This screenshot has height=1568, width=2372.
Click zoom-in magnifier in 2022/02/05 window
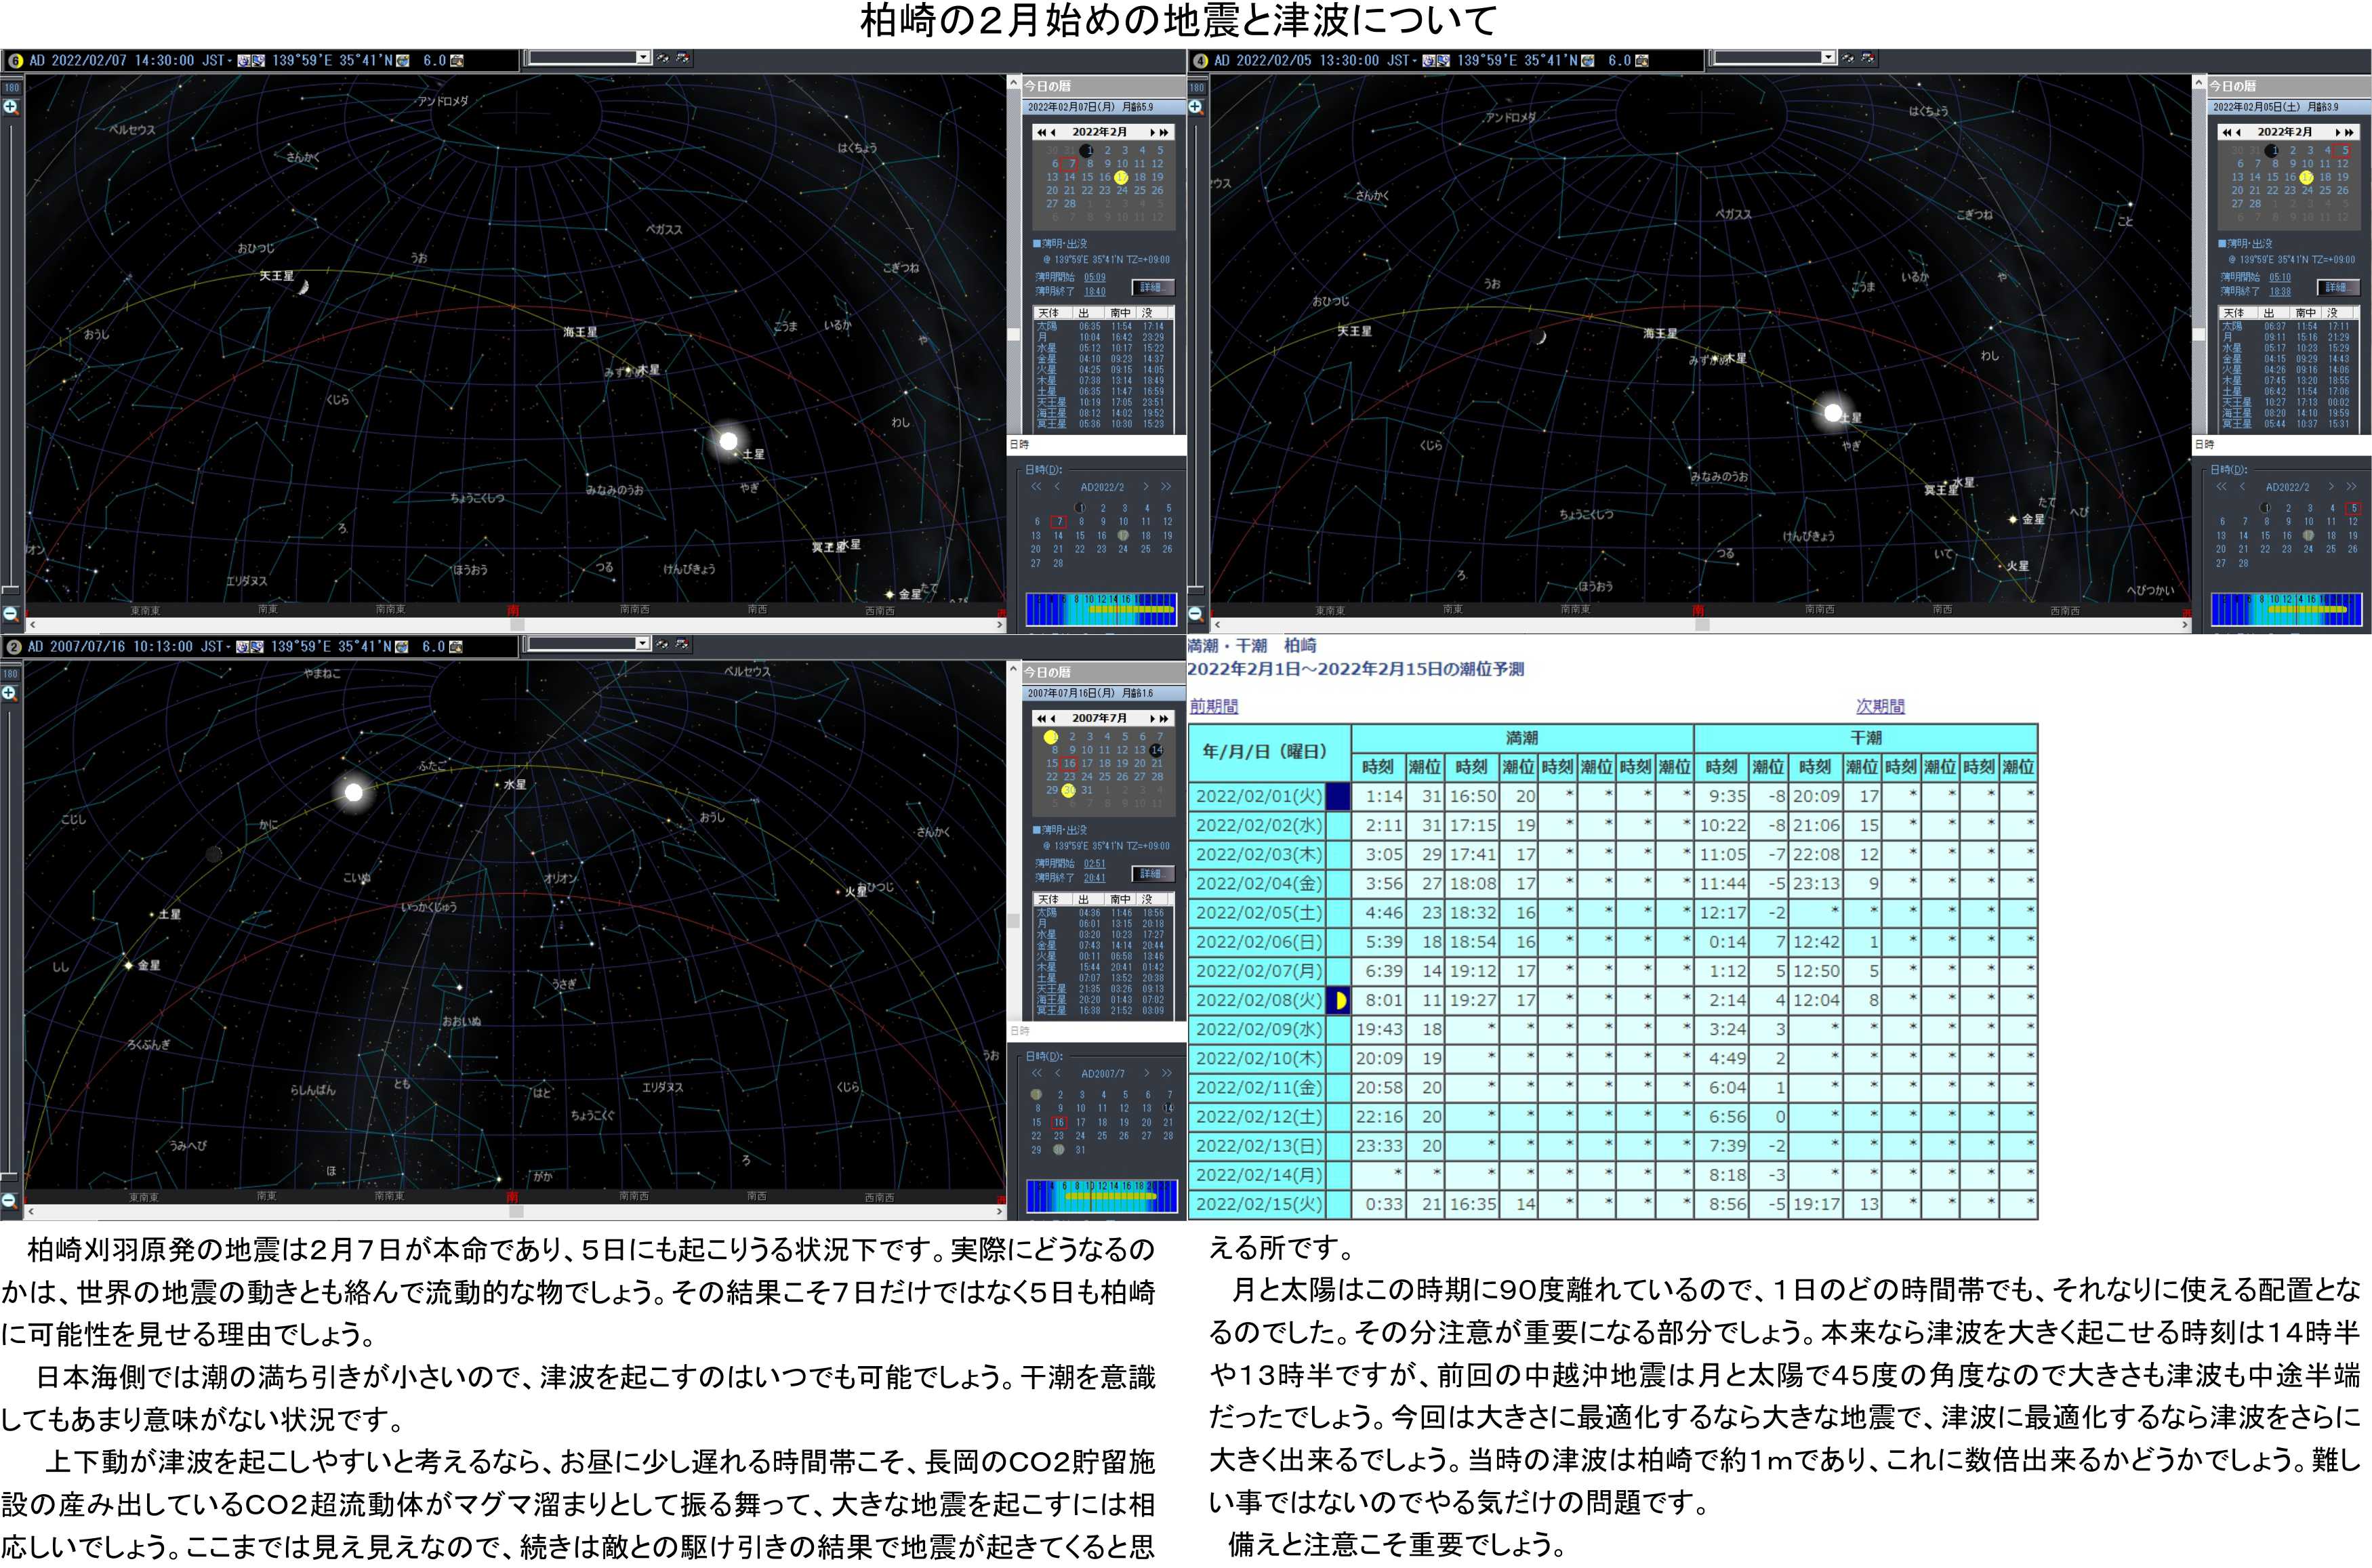[x=1196, y=107]
